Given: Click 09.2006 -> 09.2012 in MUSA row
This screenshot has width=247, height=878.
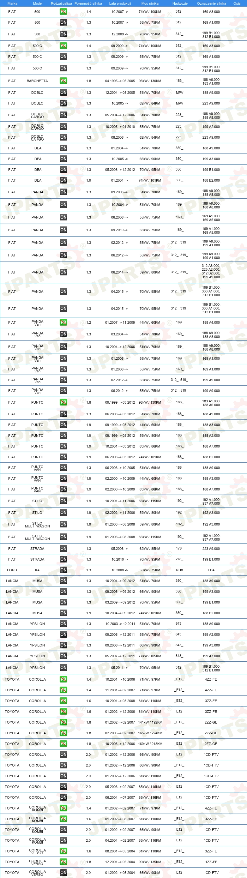Looking at the screenshot, I should [120, 591].
